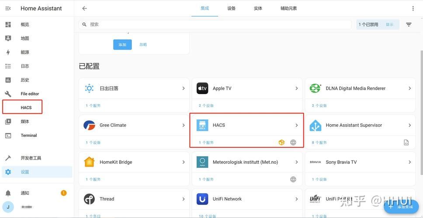Switch to the 集成 tab

click(205, 8)
